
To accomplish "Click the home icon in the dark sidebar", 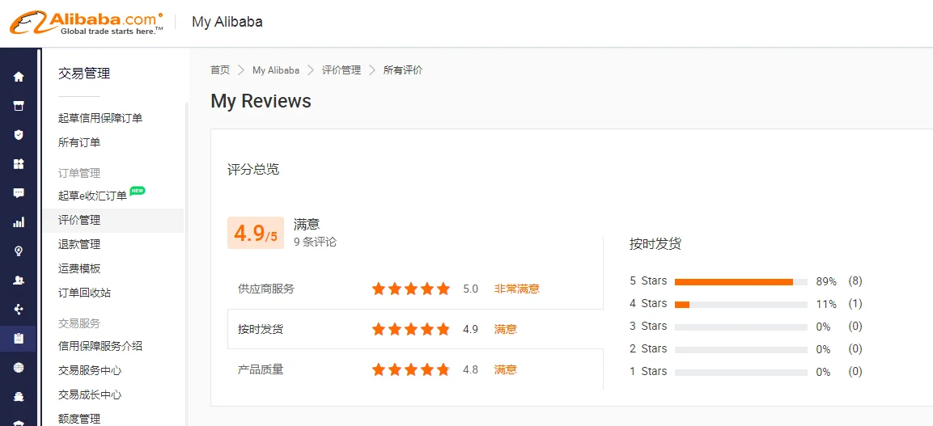I will [x=19, y=77].
